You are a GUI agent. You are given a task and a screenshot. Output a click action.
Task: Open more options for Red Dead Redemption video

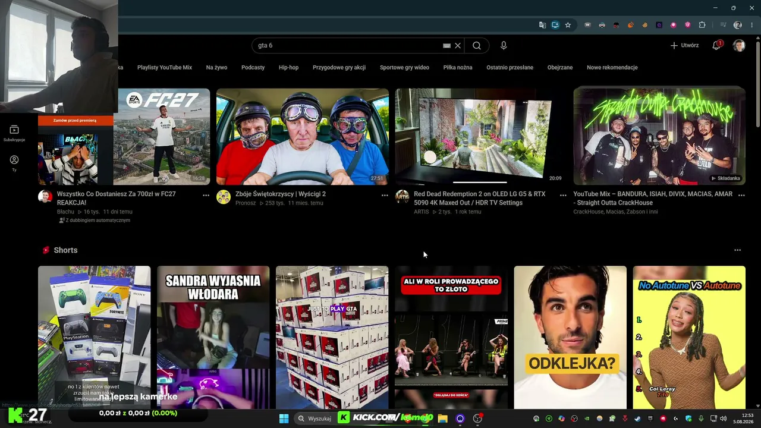[563, 195]
